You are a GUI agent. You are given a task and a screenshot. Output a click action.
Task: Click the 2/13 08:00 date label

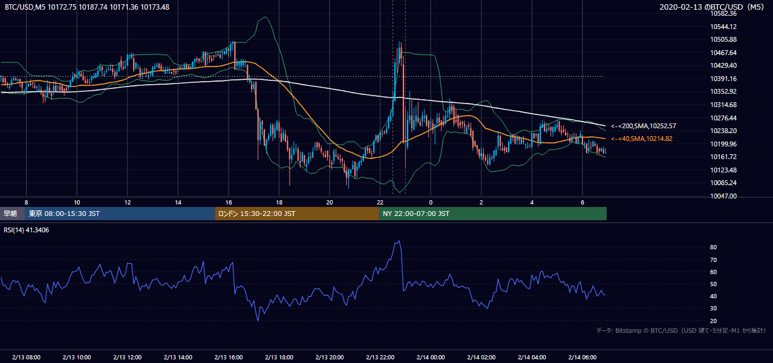25,358
